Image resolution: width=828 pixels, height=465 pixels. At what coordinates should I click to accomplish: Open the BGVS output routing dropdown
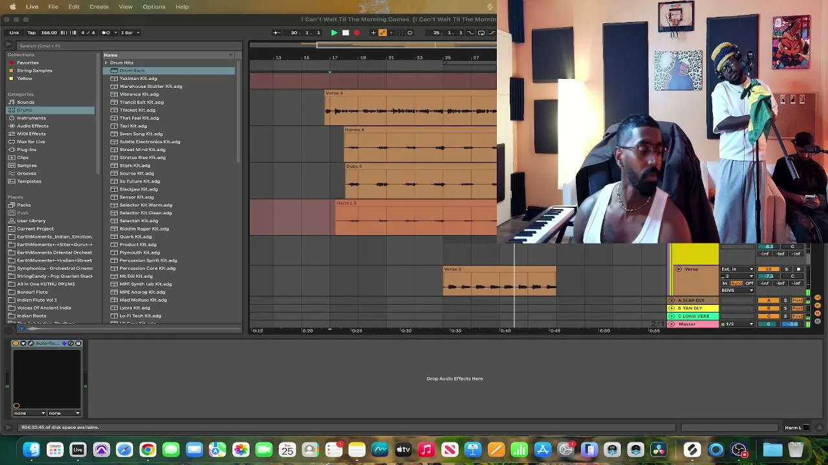click(x=737, y=291)
